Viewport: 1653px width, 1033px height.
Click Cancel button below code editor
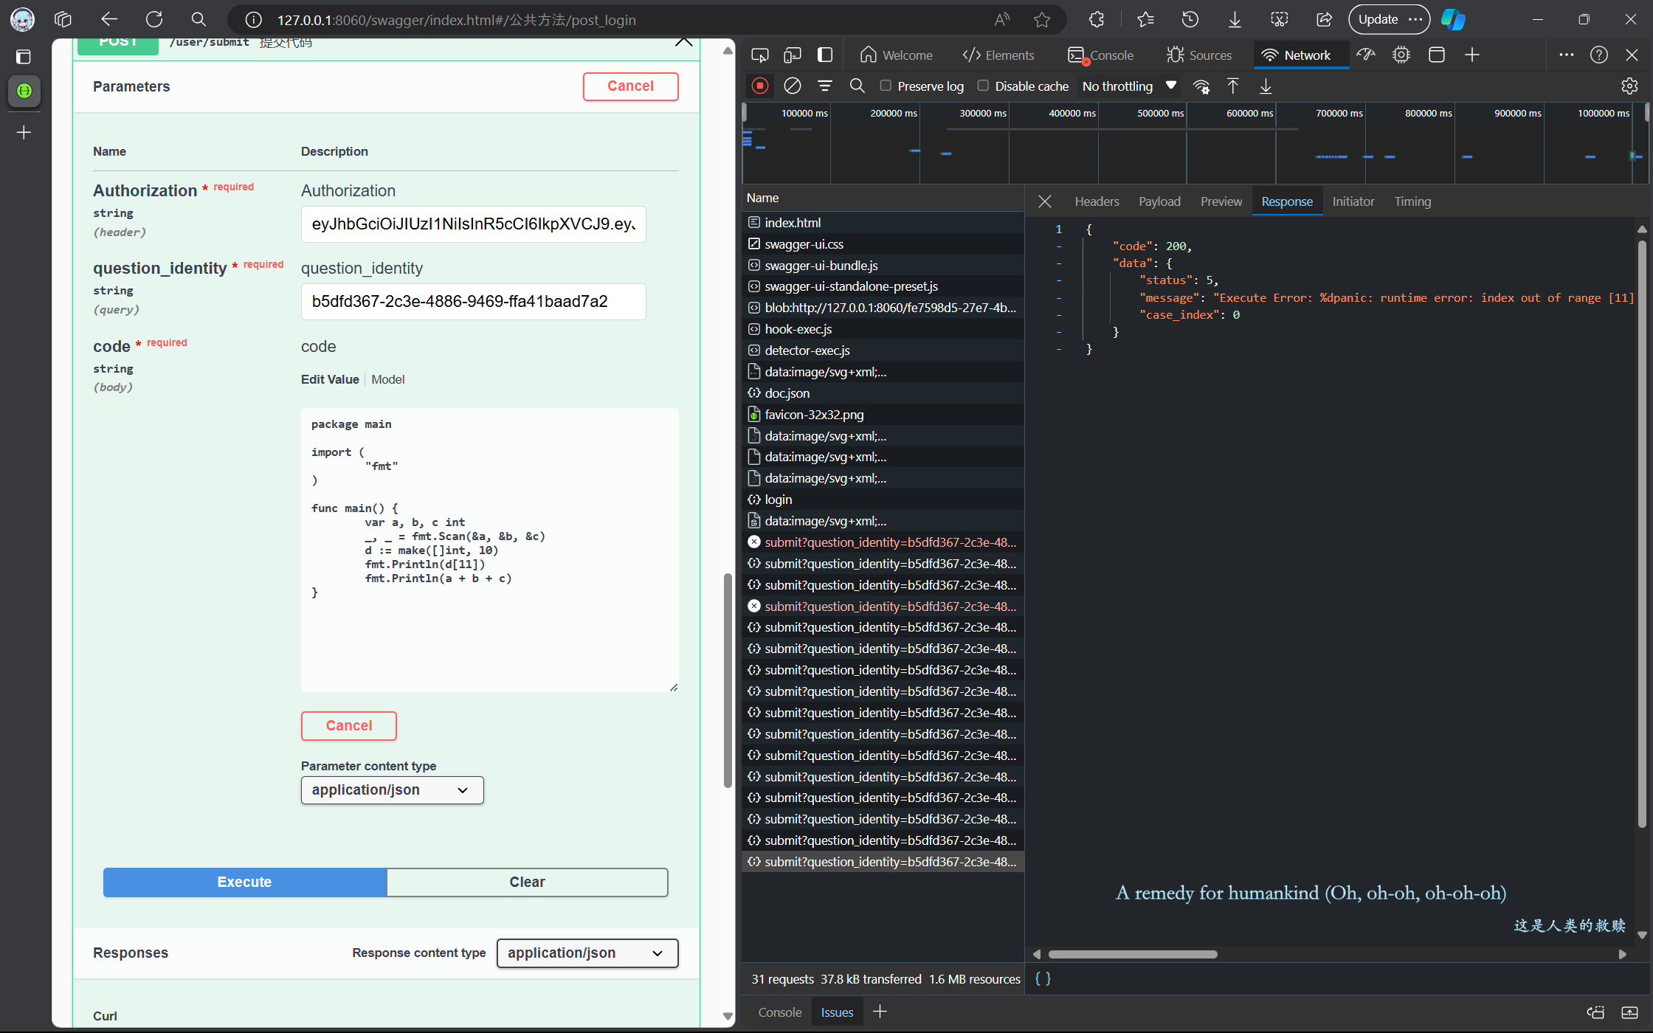click(x=348, y=725)
